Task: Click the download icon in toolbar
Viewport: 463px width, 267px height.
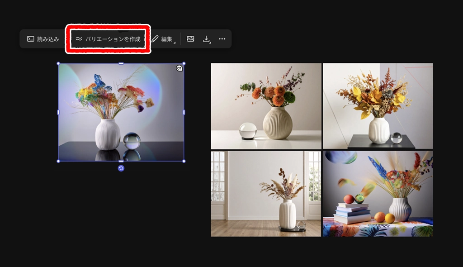Action: click(x=207, y=39)
